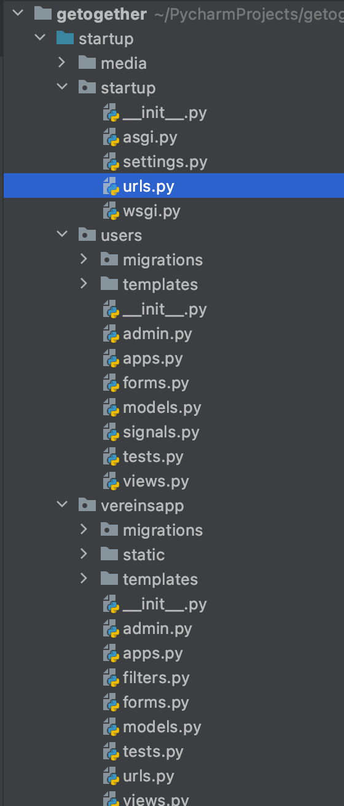Collapse the users package
The height and width of the screenshot is (806, 344).
62,235
